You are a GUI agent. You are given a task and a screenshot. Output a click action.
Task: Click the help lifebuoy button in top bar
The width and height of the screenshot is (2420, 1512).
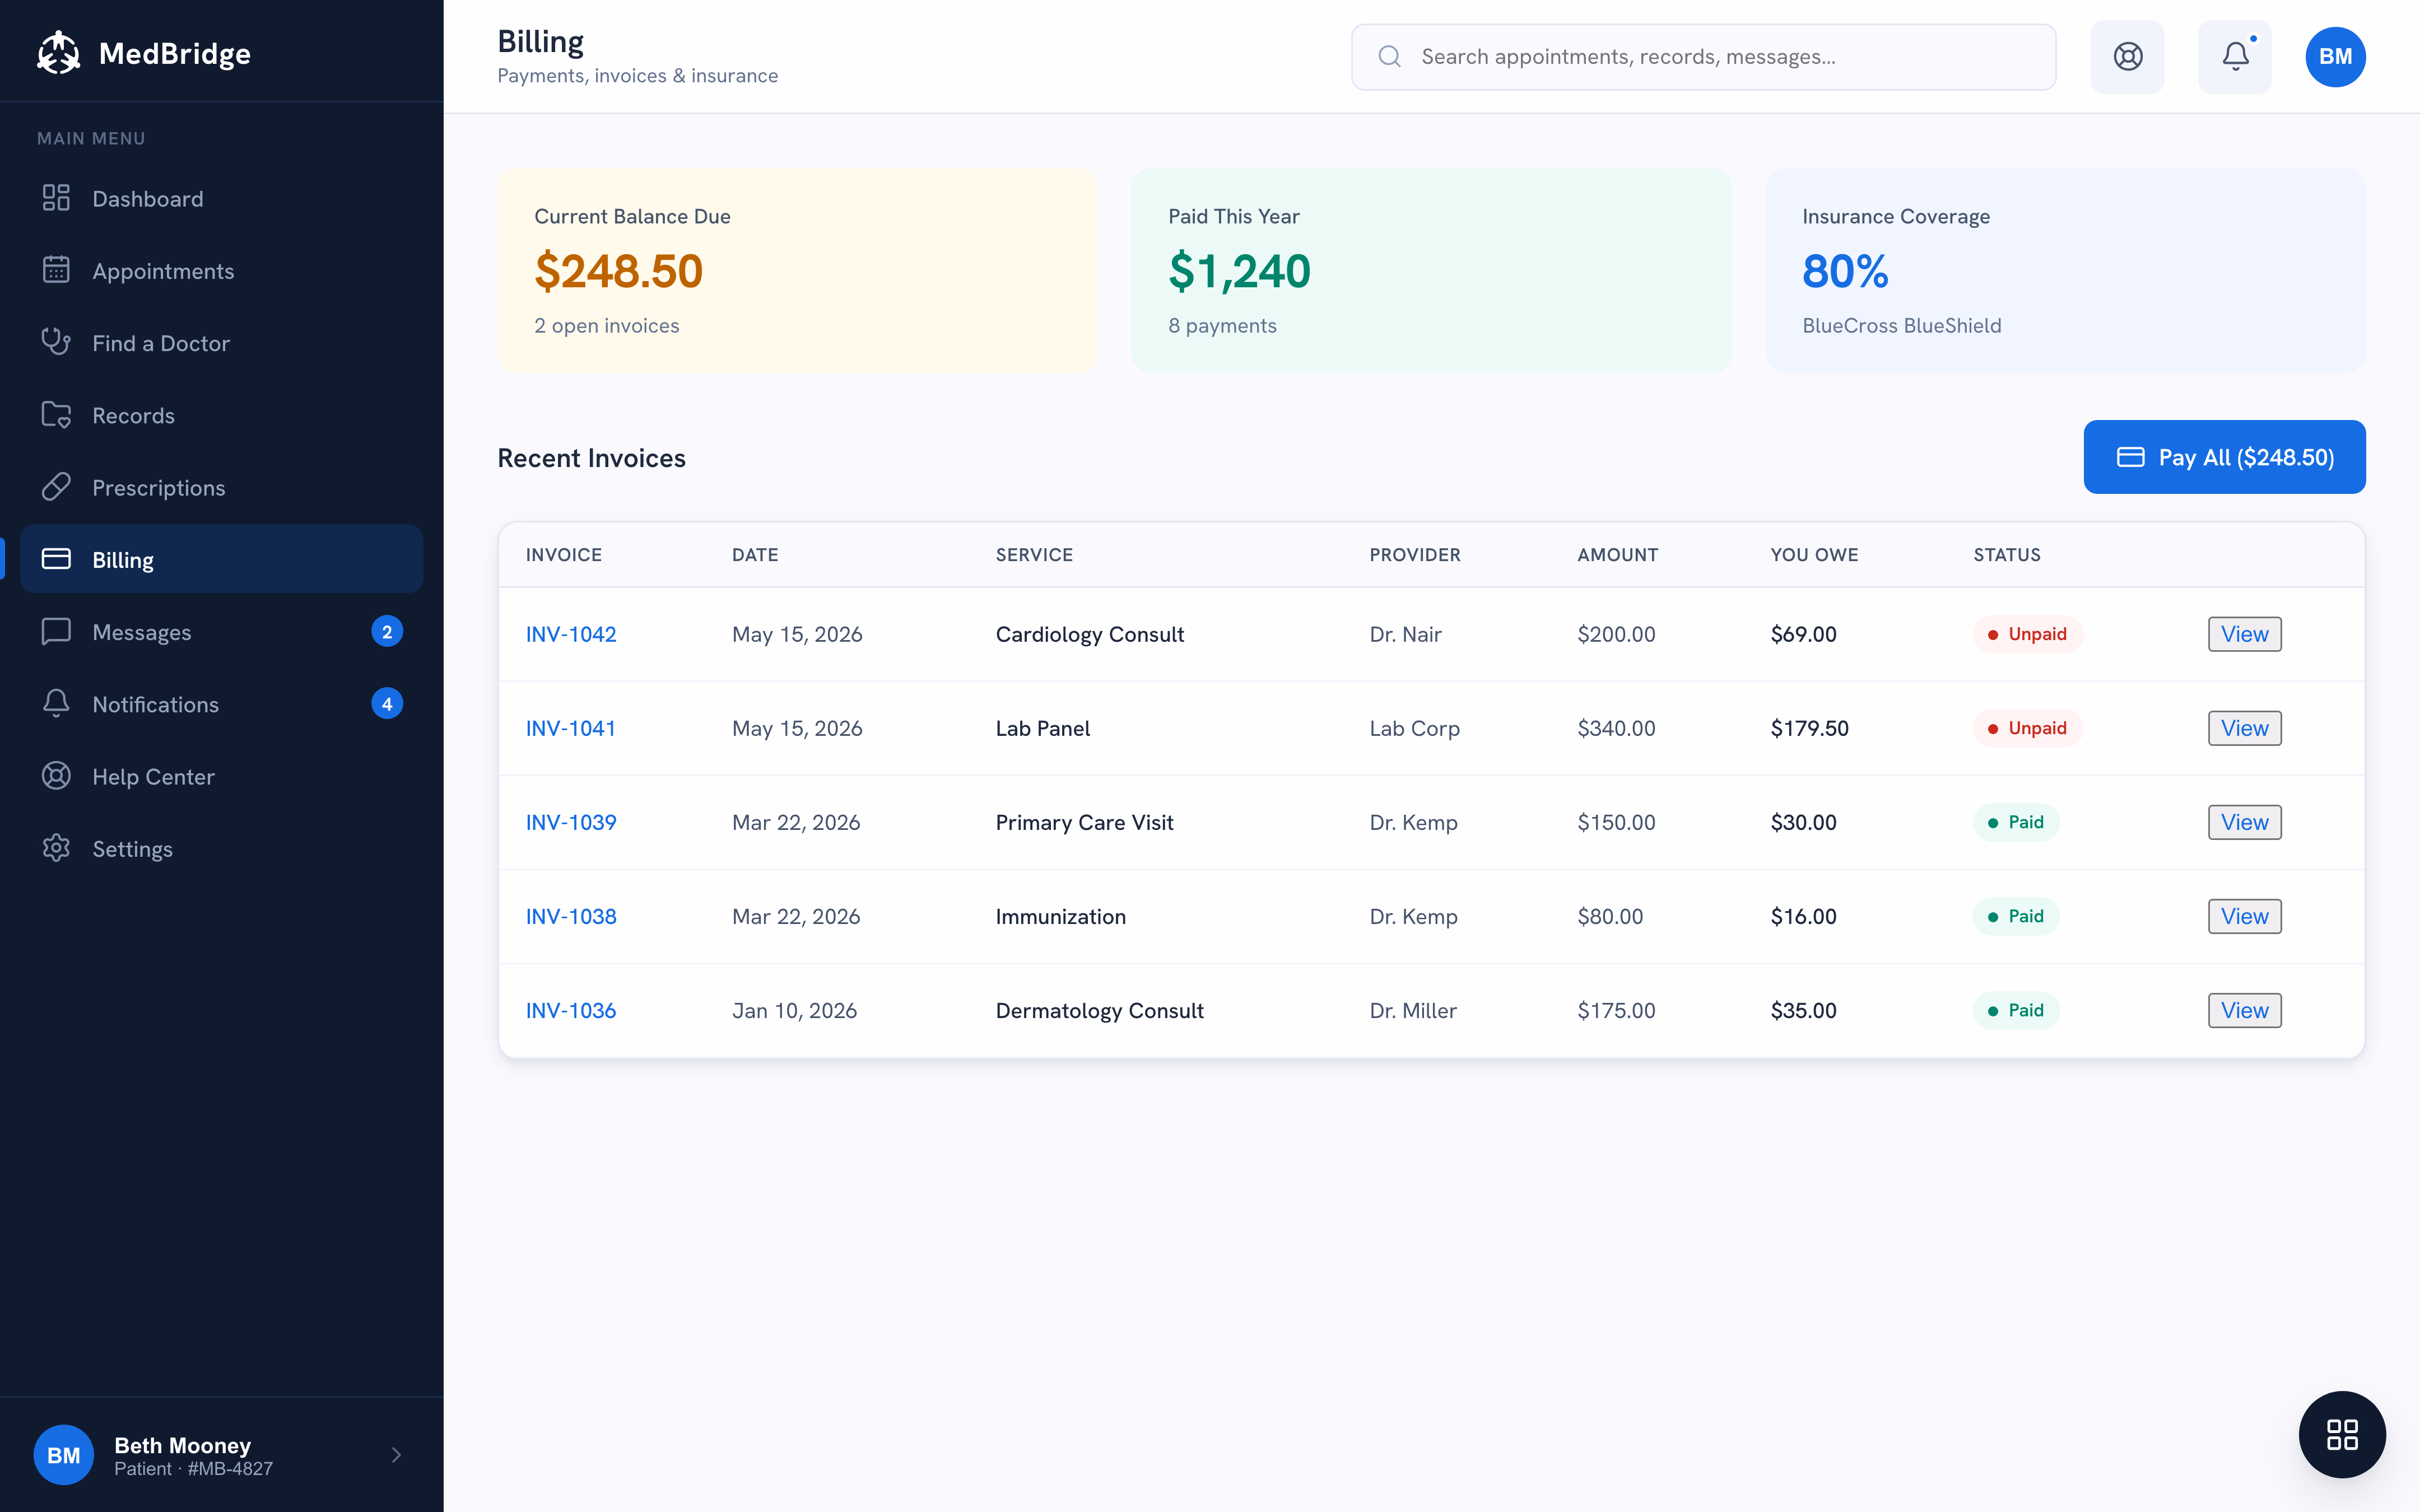tap(2127, 56)
